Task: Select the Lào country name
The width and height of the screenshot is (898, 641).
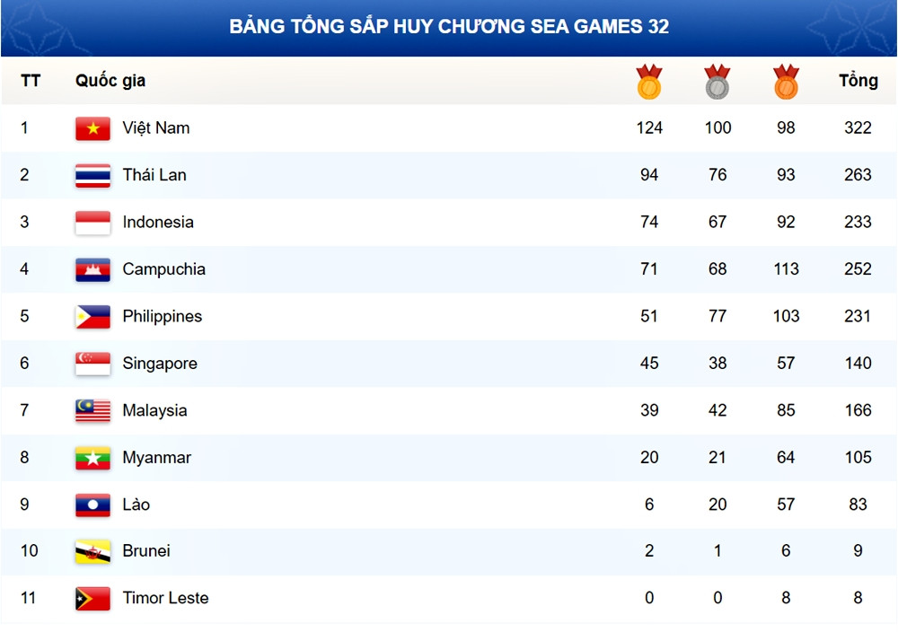Action: coord(136,505)
